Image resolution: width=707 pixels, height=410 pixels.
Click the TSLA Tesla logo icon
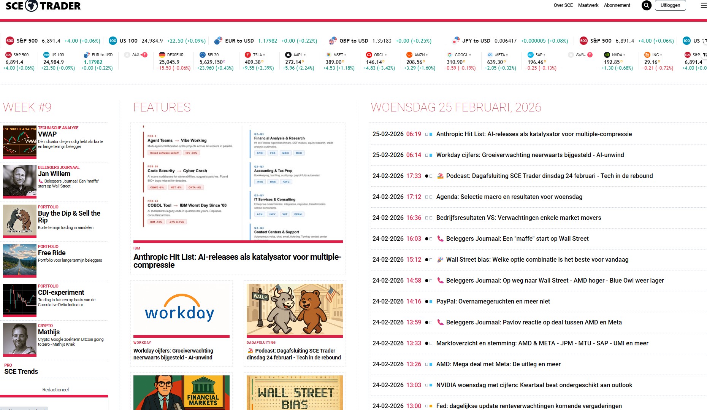tap(248, 55)
